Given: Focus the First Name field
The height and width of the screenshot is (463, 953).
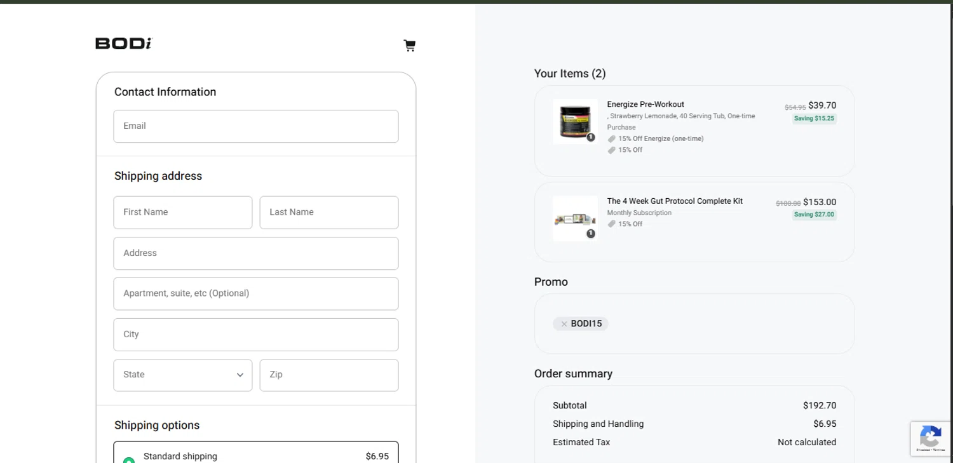Looking at the screenshot, I should (x=183, y=212).
